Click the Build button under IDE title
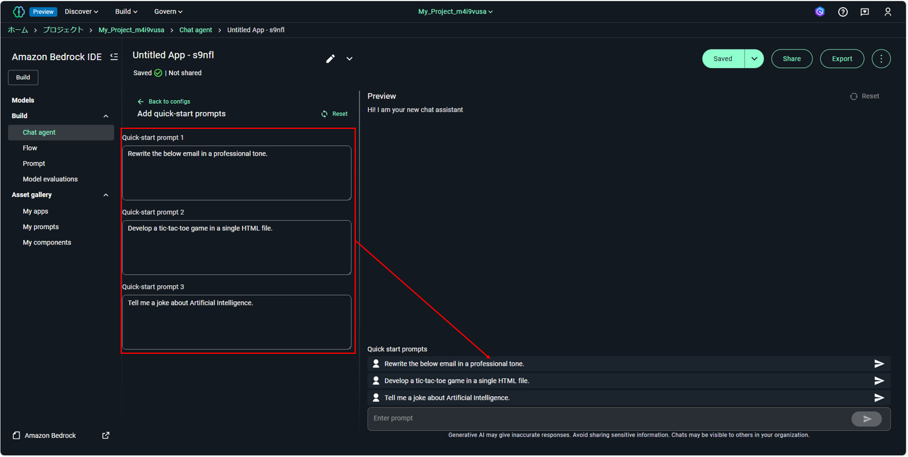 coord(23,77)
